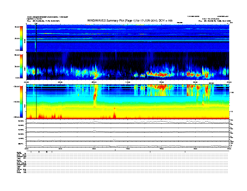Click the 04:00 label under RAD1 spectrogram

point(60,82)
